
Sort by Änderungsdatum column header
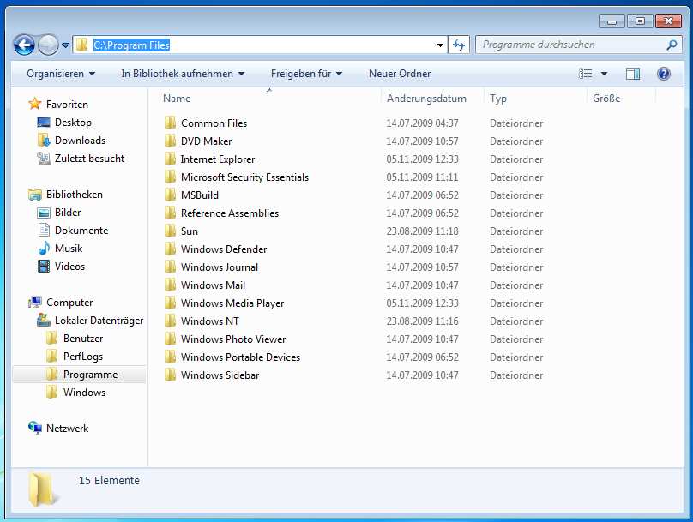[x=426, y=99]
